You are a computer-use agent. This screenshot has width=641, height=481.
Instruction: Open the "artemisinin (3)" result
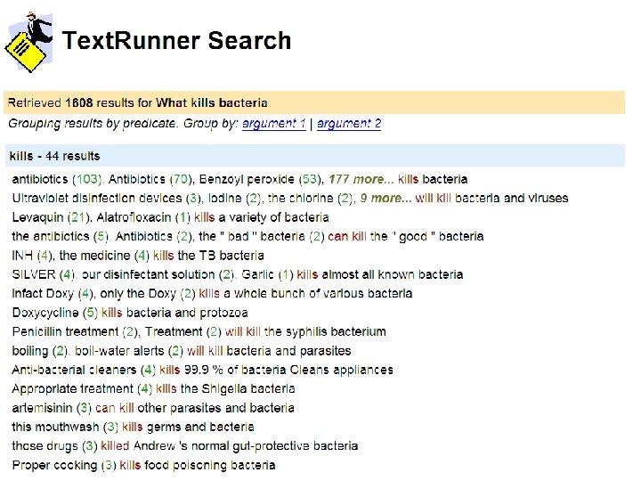[53, 408]
